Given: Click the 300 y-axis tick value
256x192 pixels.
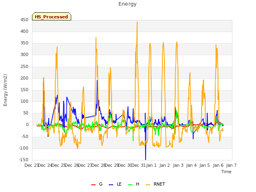Looking at the screenshot, I should [24, 55].
